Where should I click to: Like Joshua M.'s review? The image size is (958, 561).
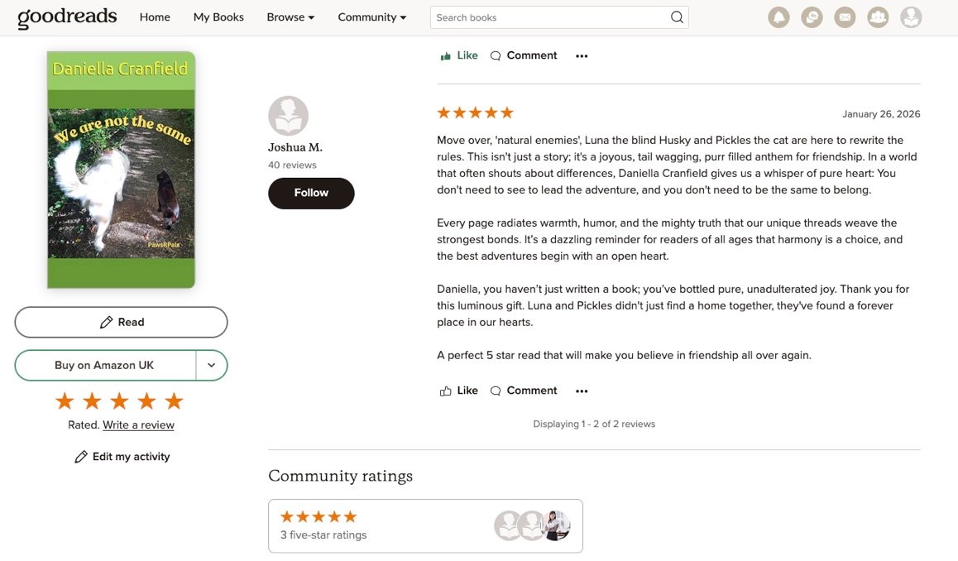pyautogui.click(x=458, y=391)
